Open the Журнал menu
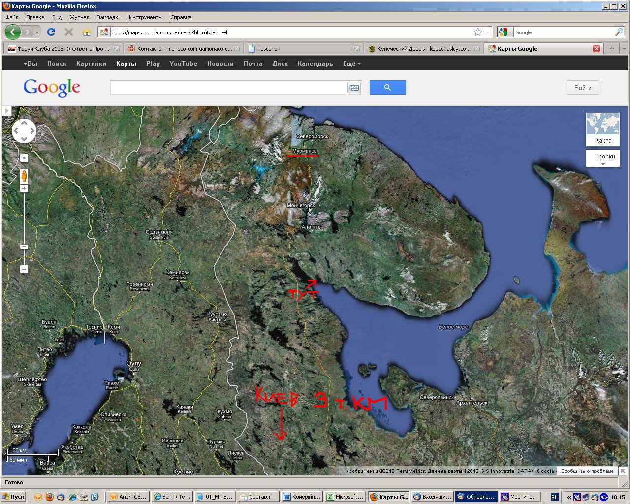630x504 pixels. 79,17
